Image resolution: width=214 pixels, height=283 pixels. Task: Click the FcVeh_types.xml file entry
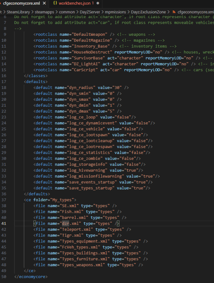click(86, 247)
